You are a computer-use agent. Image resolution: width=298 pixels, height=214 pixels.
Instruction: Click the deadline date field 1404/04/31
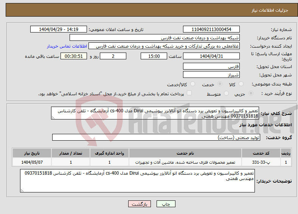211,56
